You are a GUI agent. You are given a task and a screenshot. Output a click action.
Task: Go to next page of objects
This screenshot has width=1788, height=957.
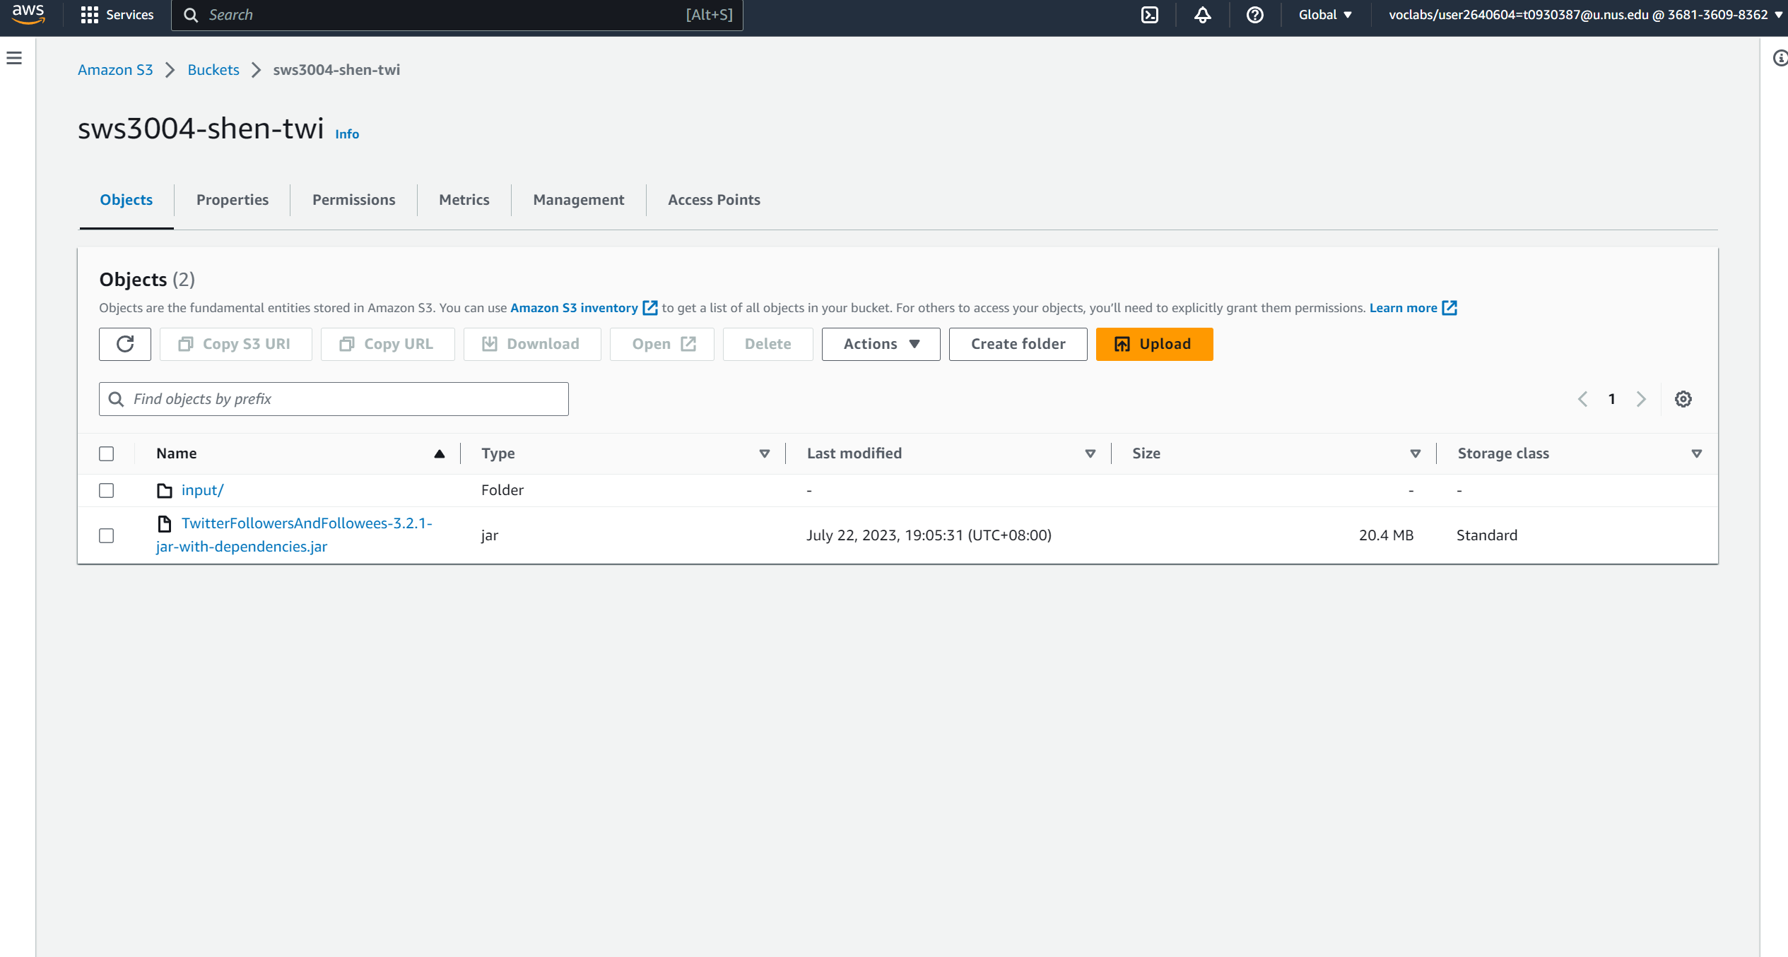pyautogui.click(x=1642, y=399)
